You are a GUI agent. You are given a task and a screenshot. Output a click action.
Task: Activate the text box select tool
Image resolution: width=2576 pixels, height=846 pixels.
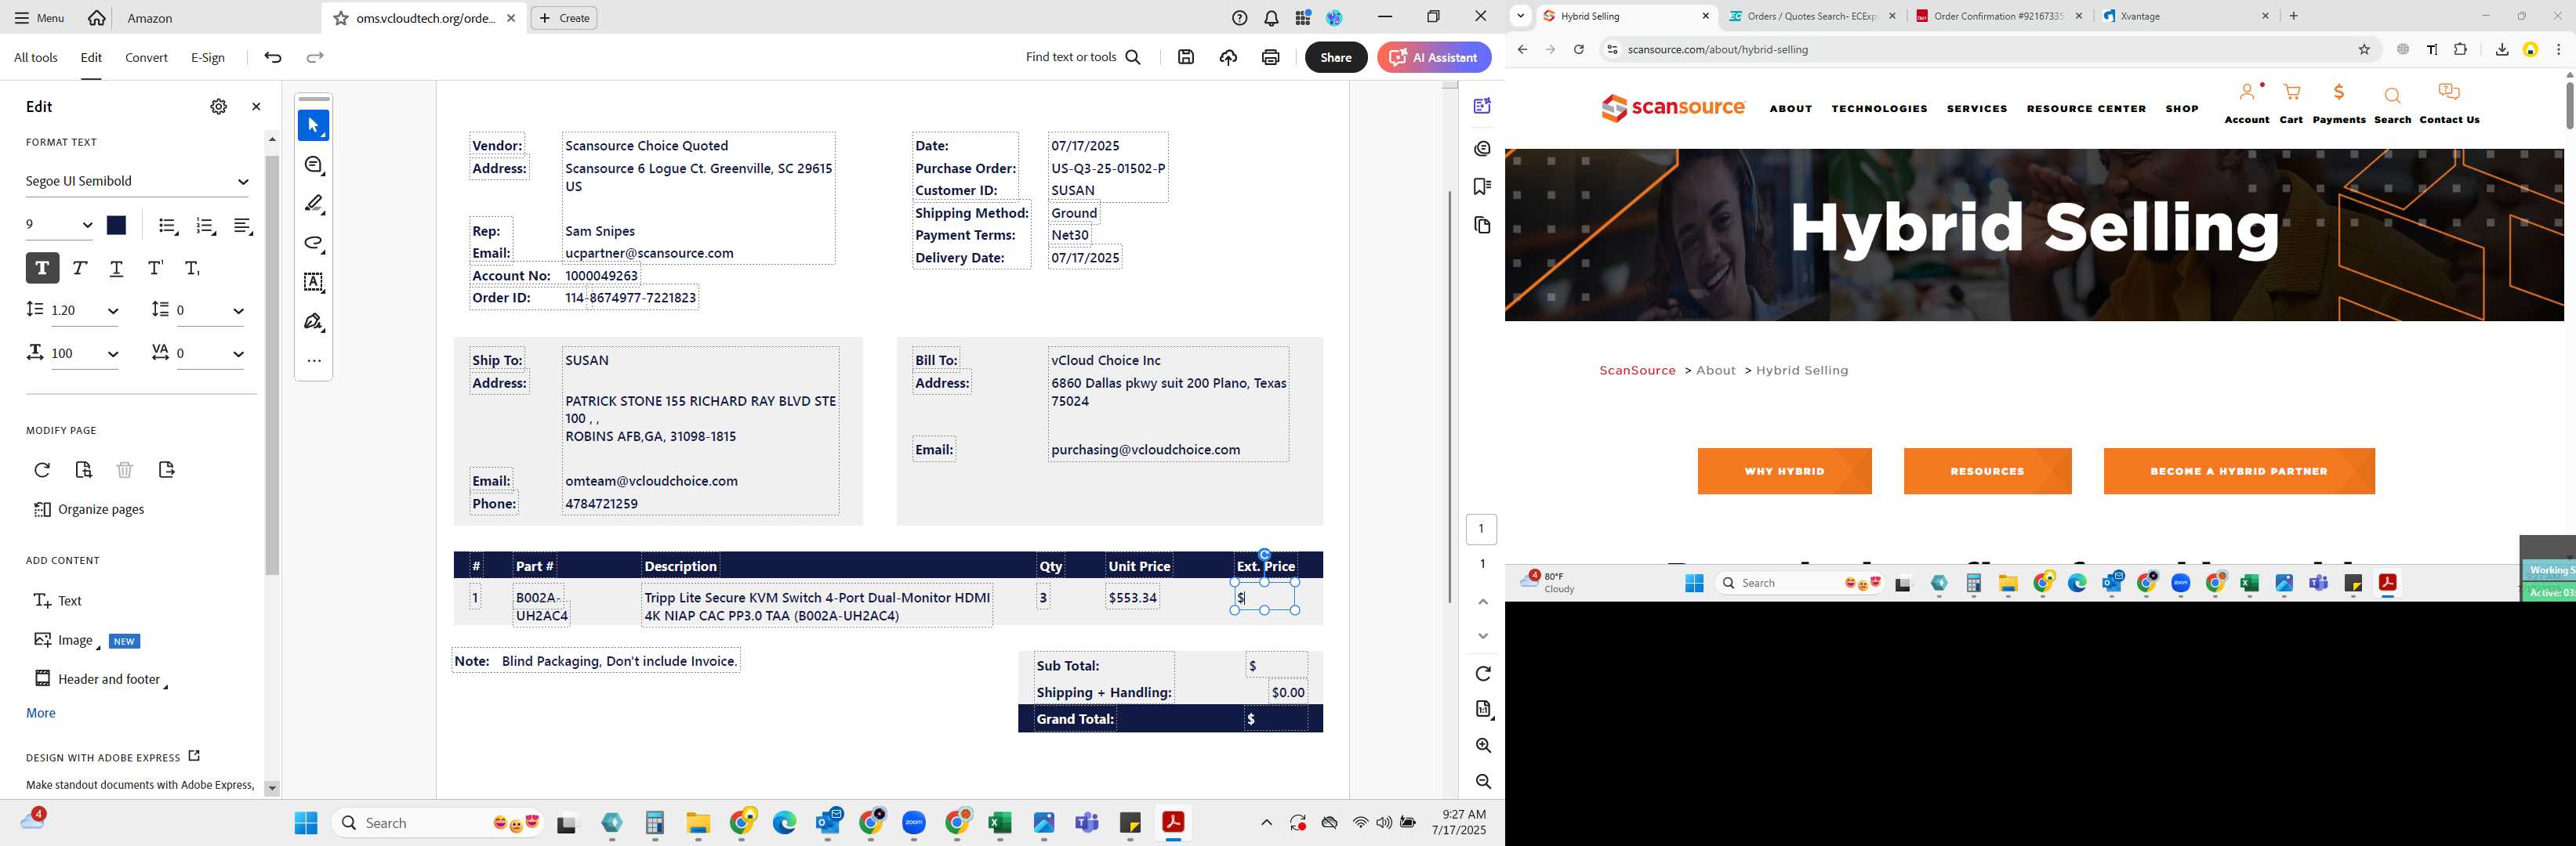pyautogui.click(x=314, y=283)
